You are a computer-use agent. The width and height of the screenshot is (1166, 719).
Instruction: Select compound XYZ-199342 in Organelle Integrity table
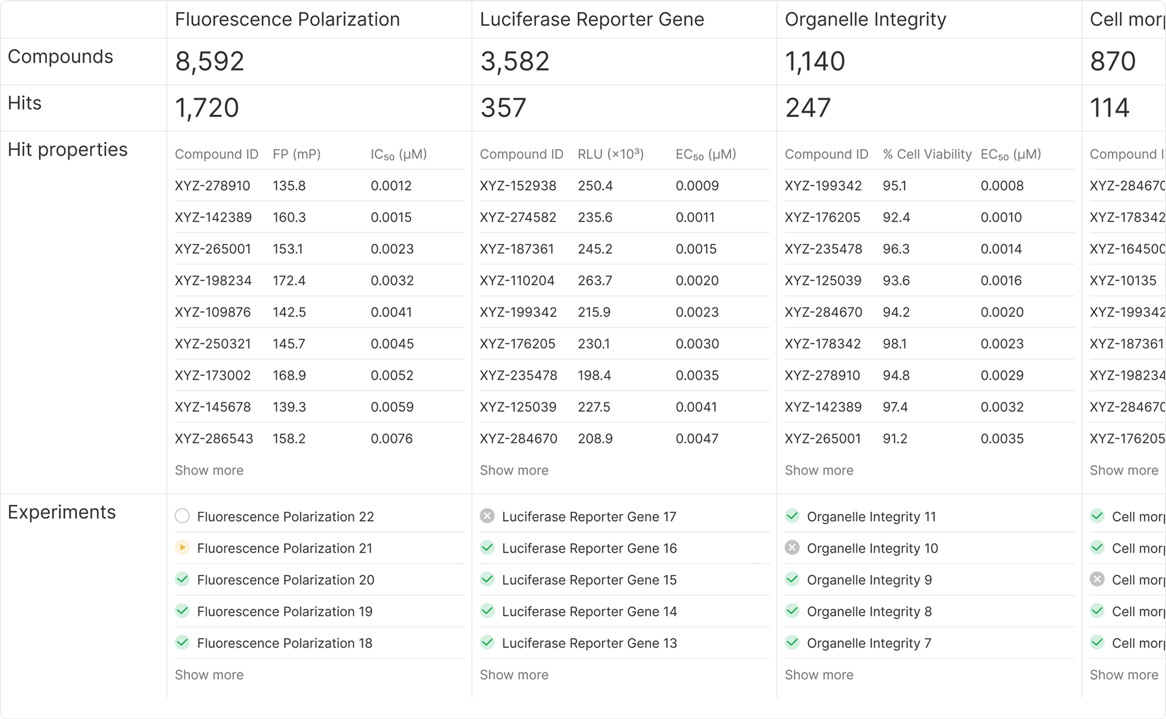coord(823,185)
